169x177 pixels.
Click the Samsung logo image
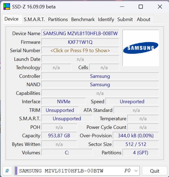point(141,48)
